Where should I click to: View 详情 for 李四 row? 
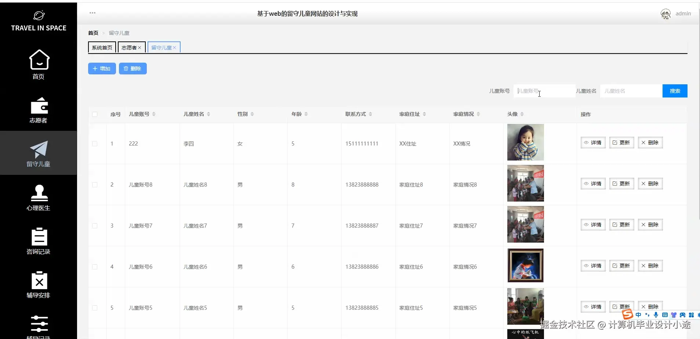pyautogui.click(x=593, y=143)
